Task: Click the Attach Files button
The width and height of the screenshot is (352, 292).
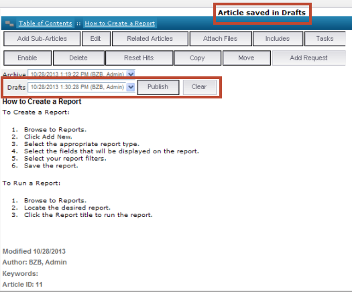Action: tap(221, 39)
